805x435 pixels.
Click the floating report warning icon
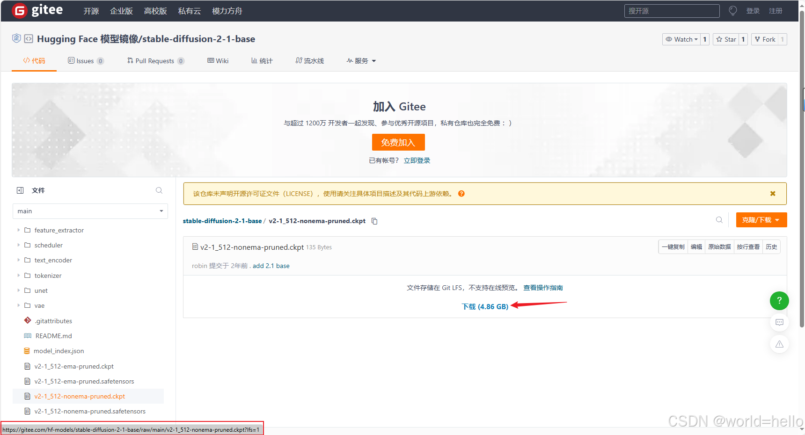(x=779, y=344)
